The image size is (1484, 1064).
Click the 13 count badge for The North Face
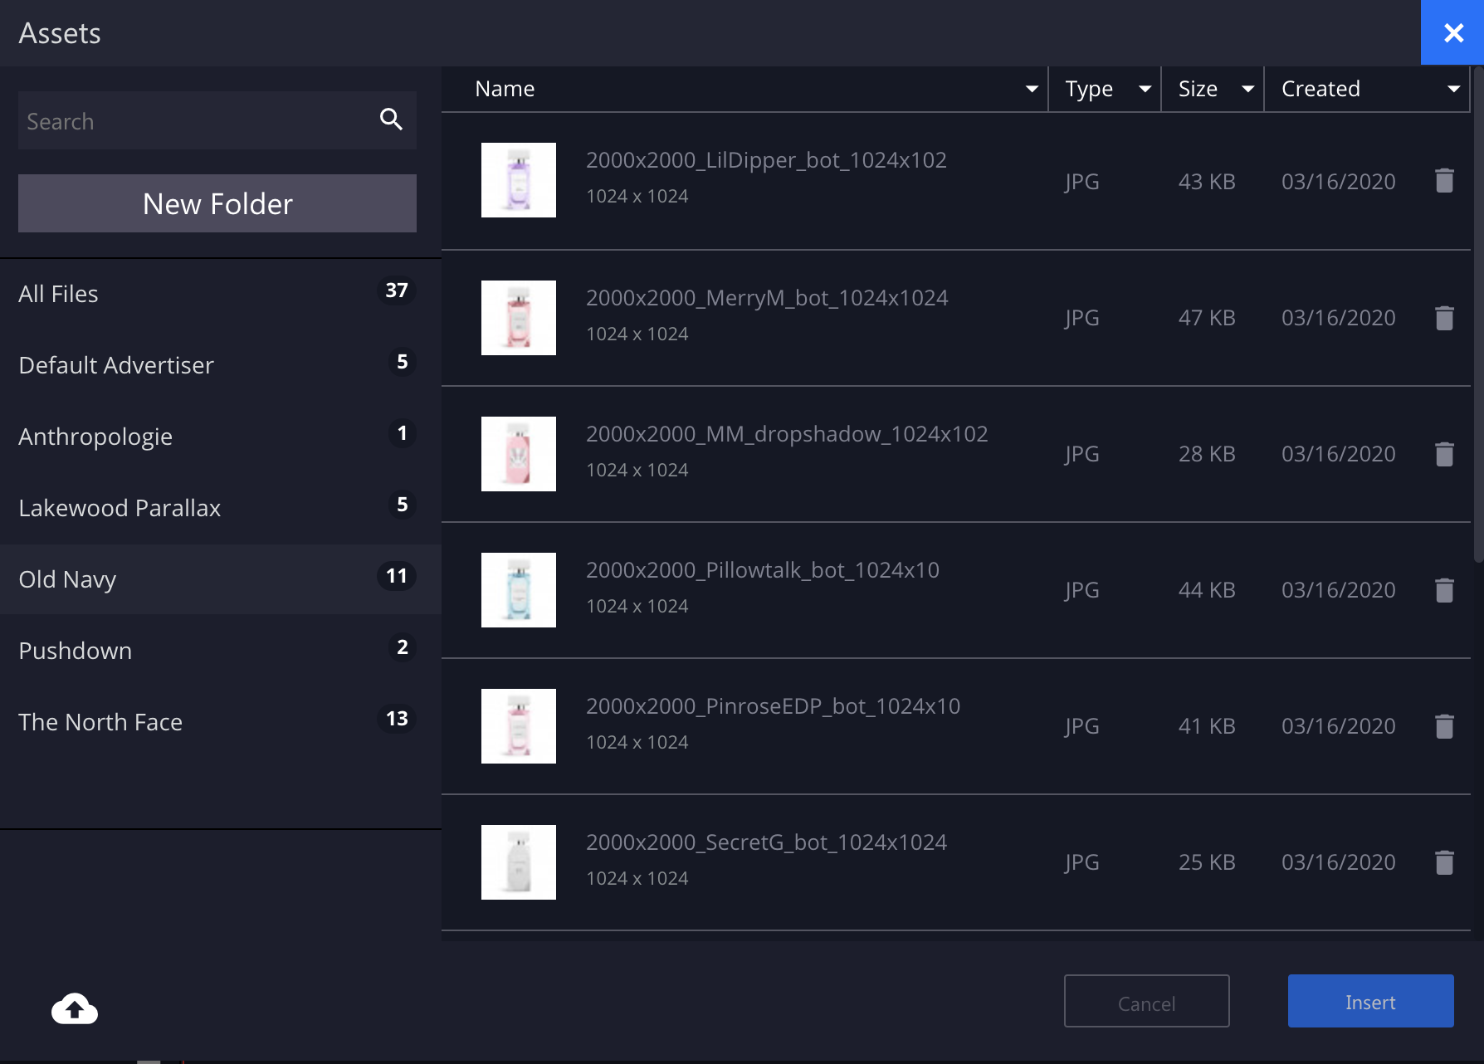pyautogui.click(x=397, y=719)
